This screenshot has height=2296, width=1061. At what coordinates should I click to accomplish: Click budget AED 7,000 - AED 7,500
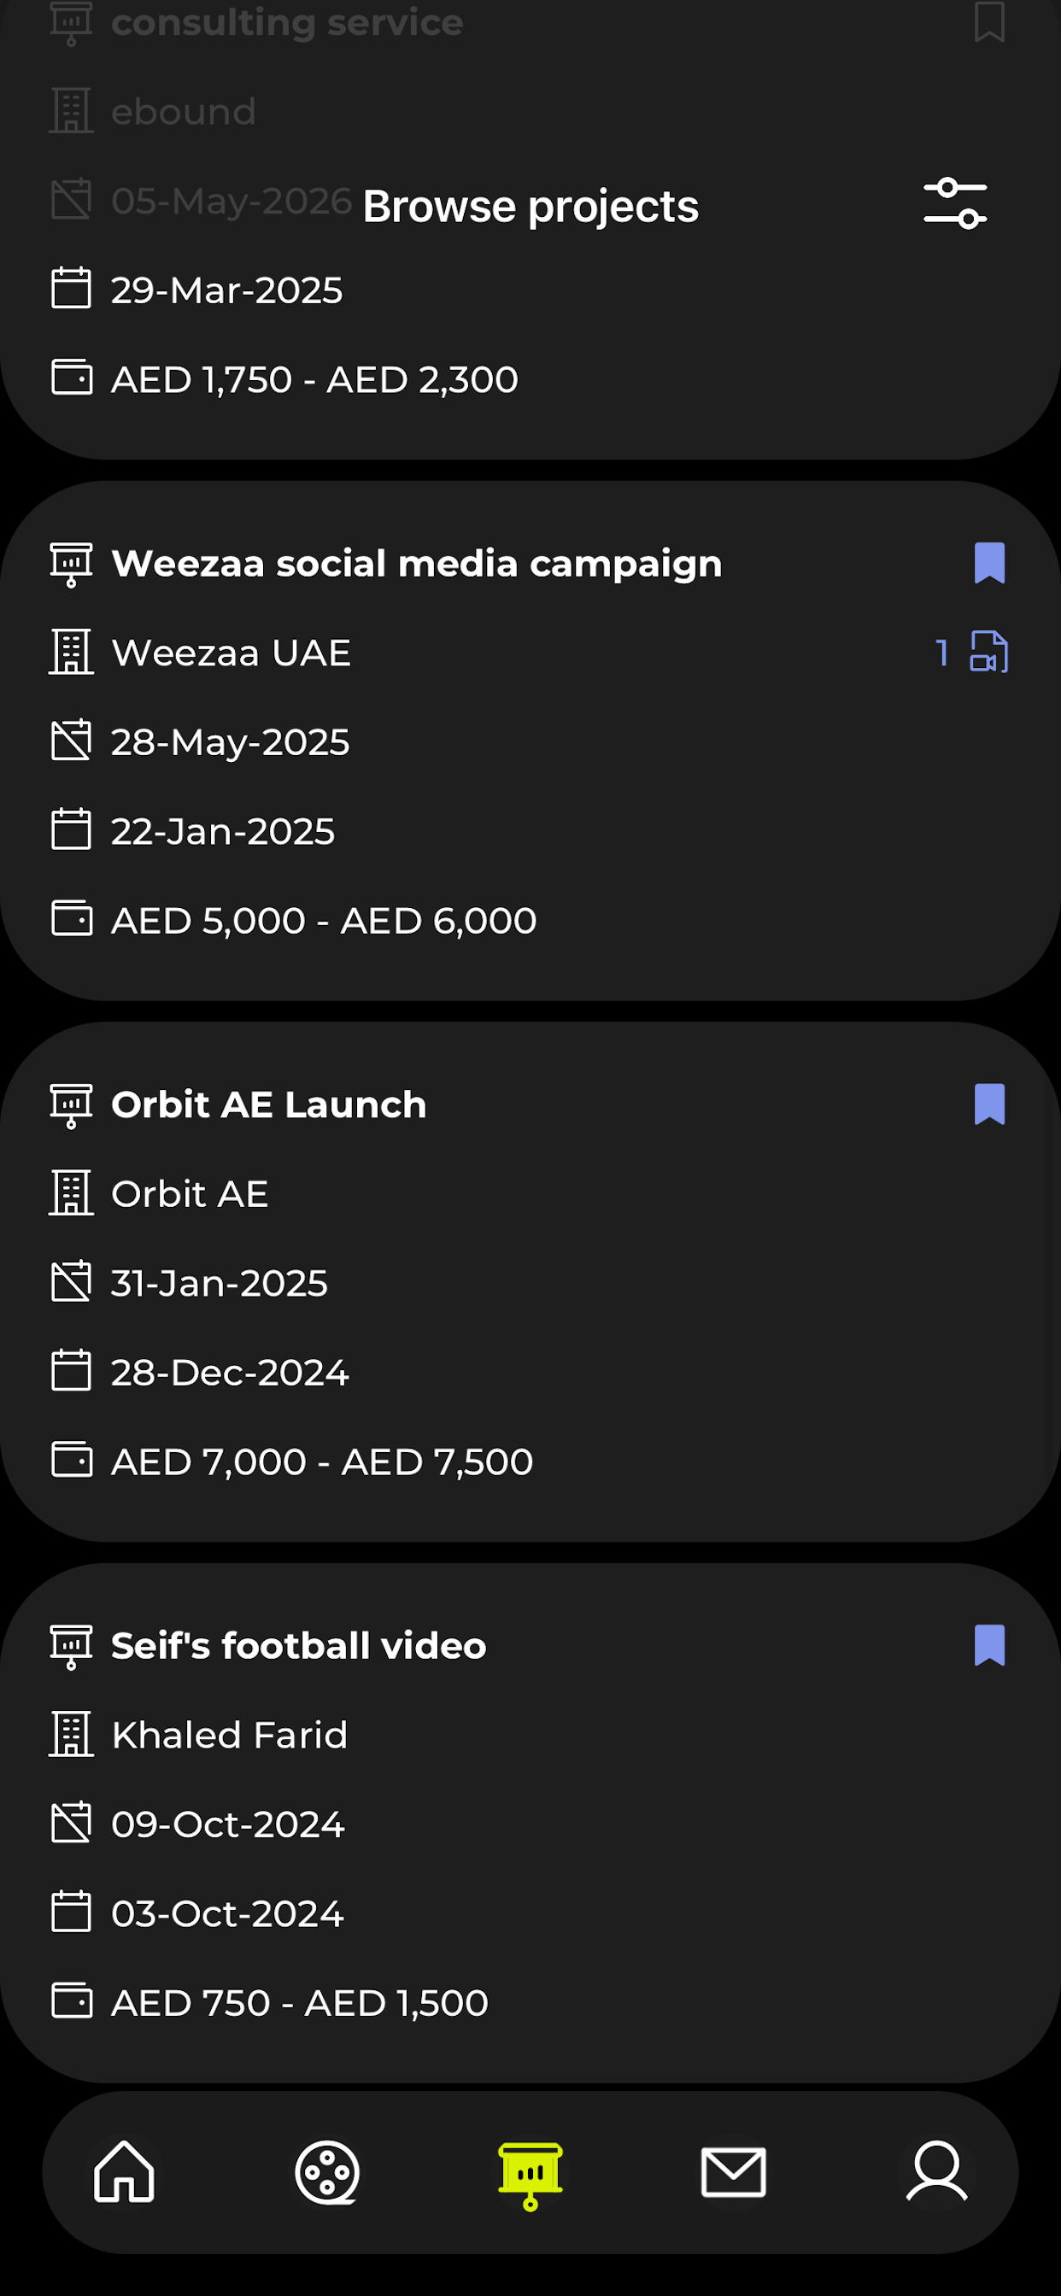pos(322,1461)
